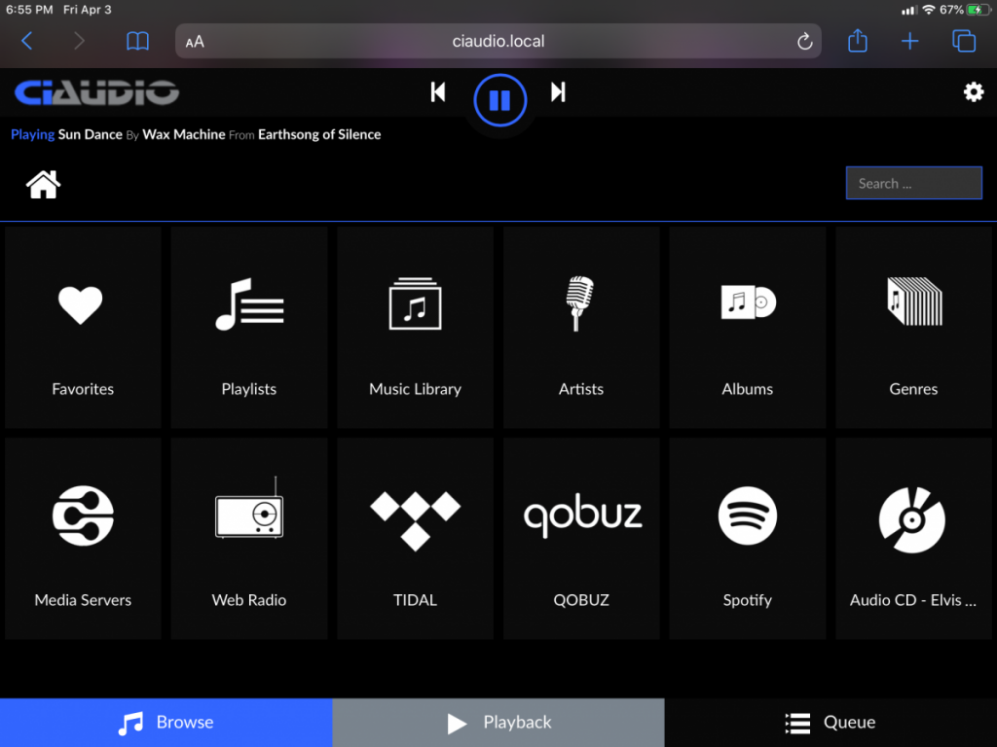997x747 pixels.
Task: Click the Sun Dance track title
Action: pos(90,134)
